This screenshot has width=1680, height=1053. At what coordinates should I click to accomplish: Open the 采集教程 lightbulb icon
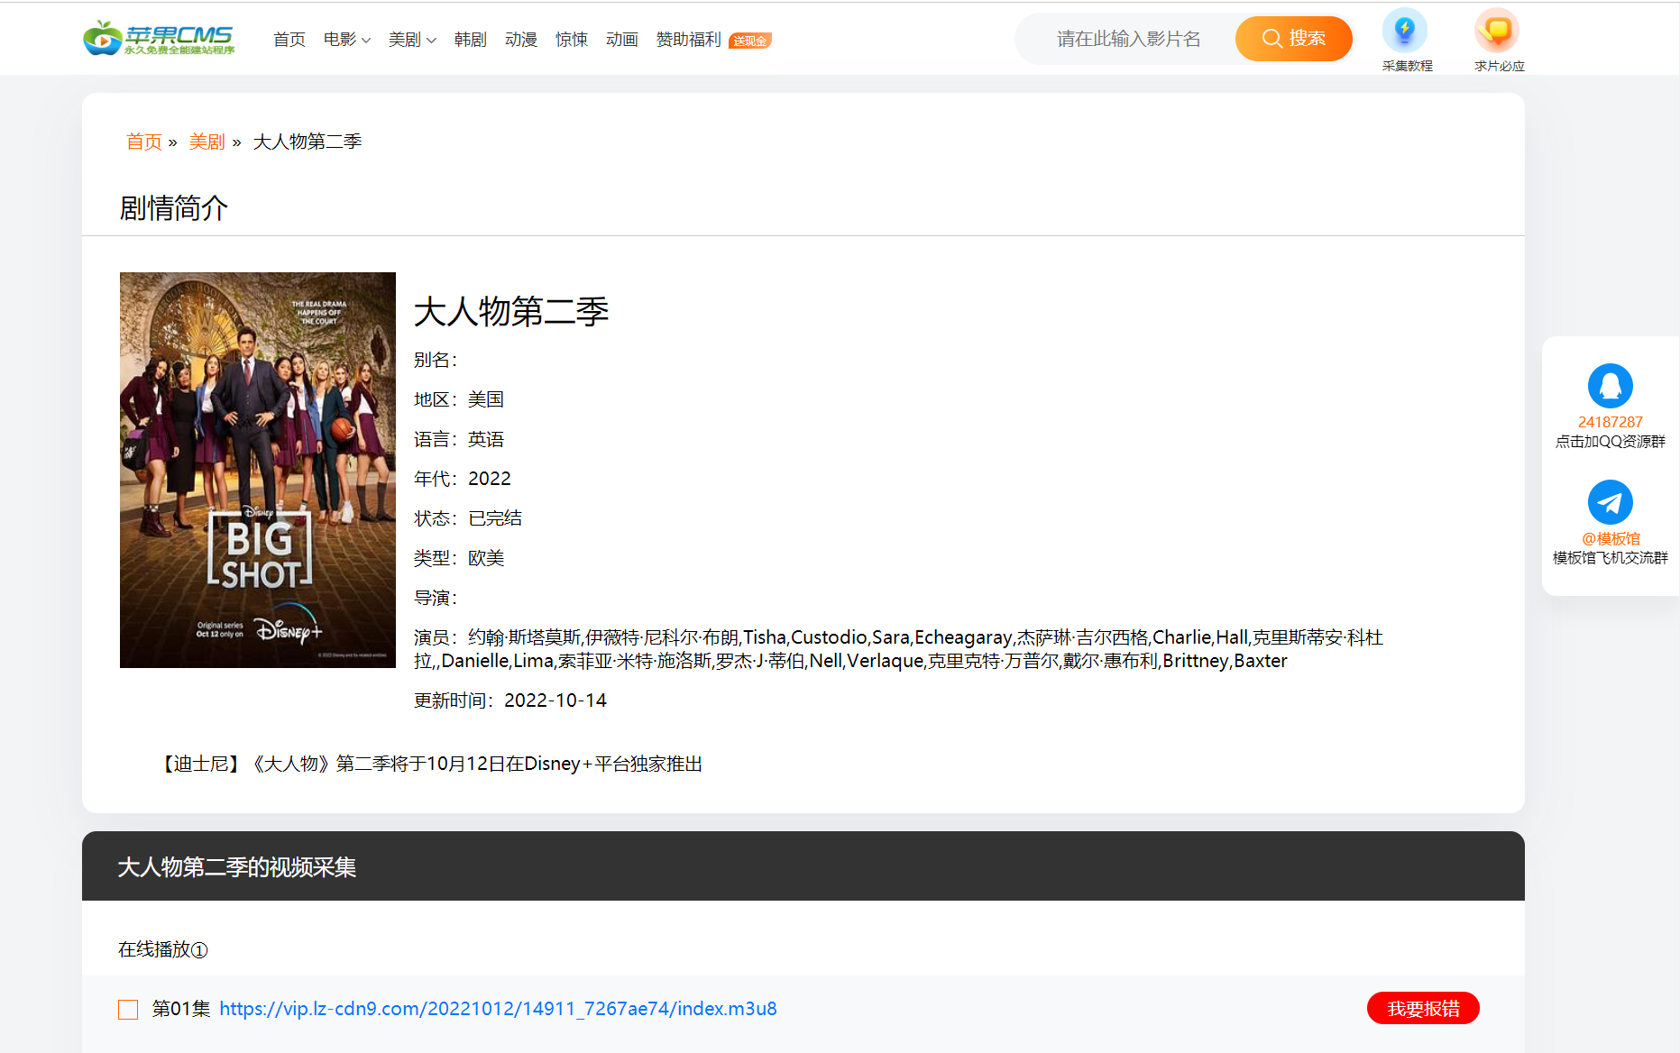pyautogui.click(x=1404, y=31)
